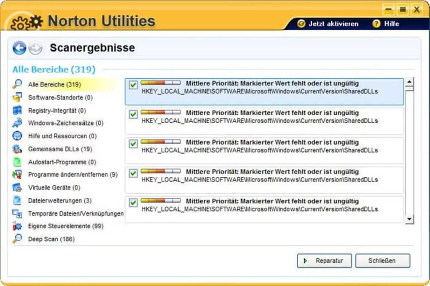Uncheck the first scan result checkbox
This screenshot has height=286, width=430.
(133, 85)
